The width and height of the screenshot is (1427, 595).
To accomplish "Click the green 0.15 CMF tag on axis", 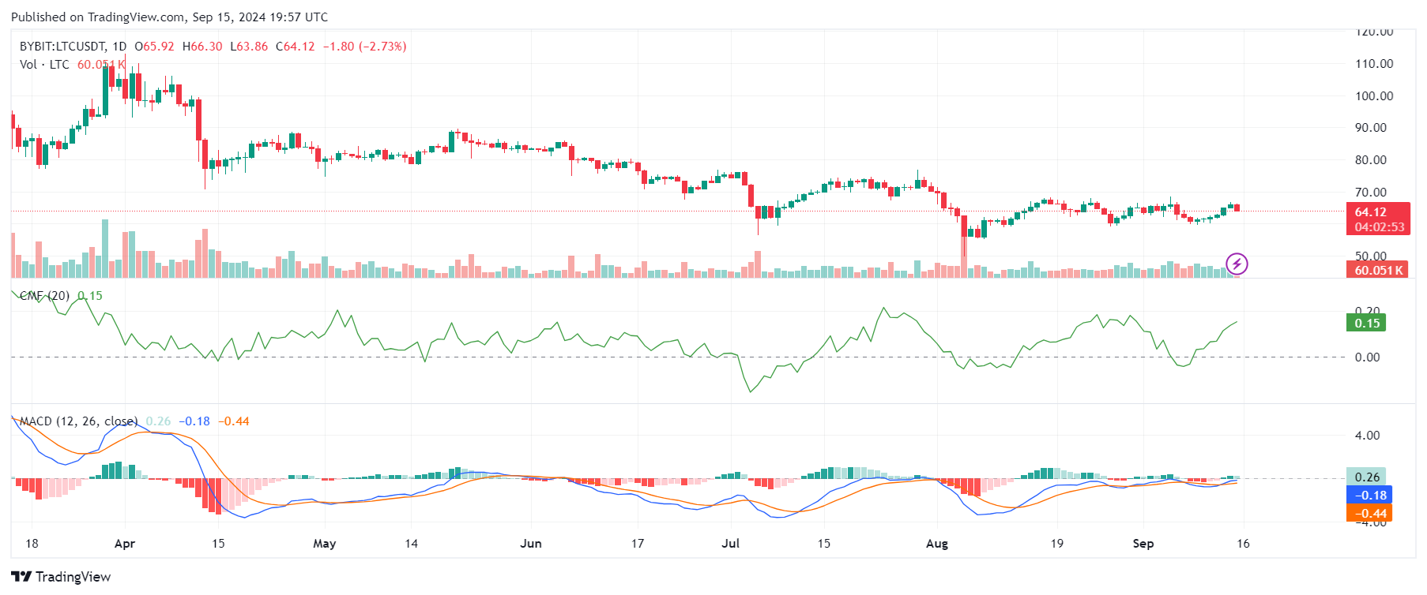I will [1366, 323].
